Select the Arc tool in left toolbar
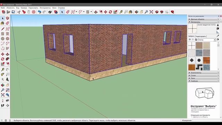The image size is (222, 125). tap(2, 43)
